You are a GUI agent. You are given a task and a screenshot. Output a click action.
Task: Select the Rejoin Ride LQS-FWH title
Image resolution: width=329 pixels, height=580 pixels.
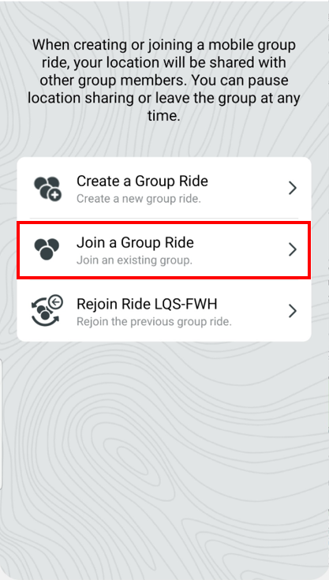pos(147,304)
